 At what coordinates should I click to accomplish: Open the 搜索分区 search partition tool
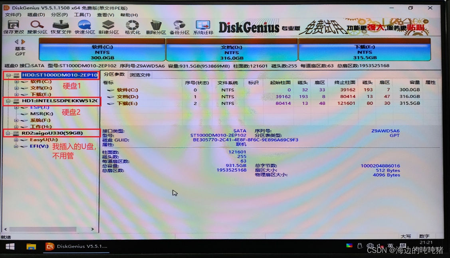tap(37, 27)
